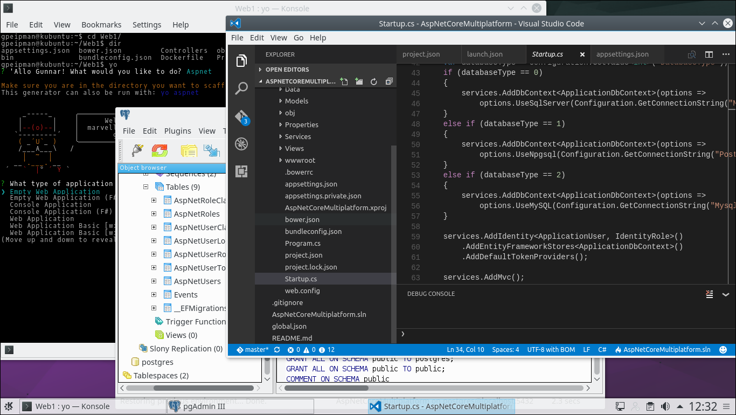Select postgres database in pgAdmin tree
736x415 pixels.
(x=157, y=362)
